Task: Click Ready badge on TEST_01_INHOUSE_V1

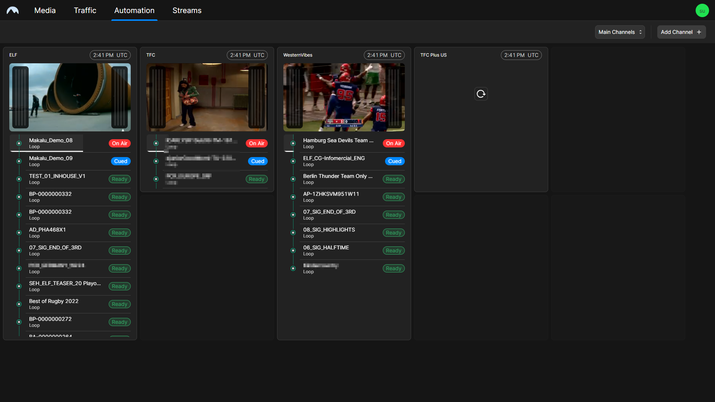Action: tap(119, 179)
